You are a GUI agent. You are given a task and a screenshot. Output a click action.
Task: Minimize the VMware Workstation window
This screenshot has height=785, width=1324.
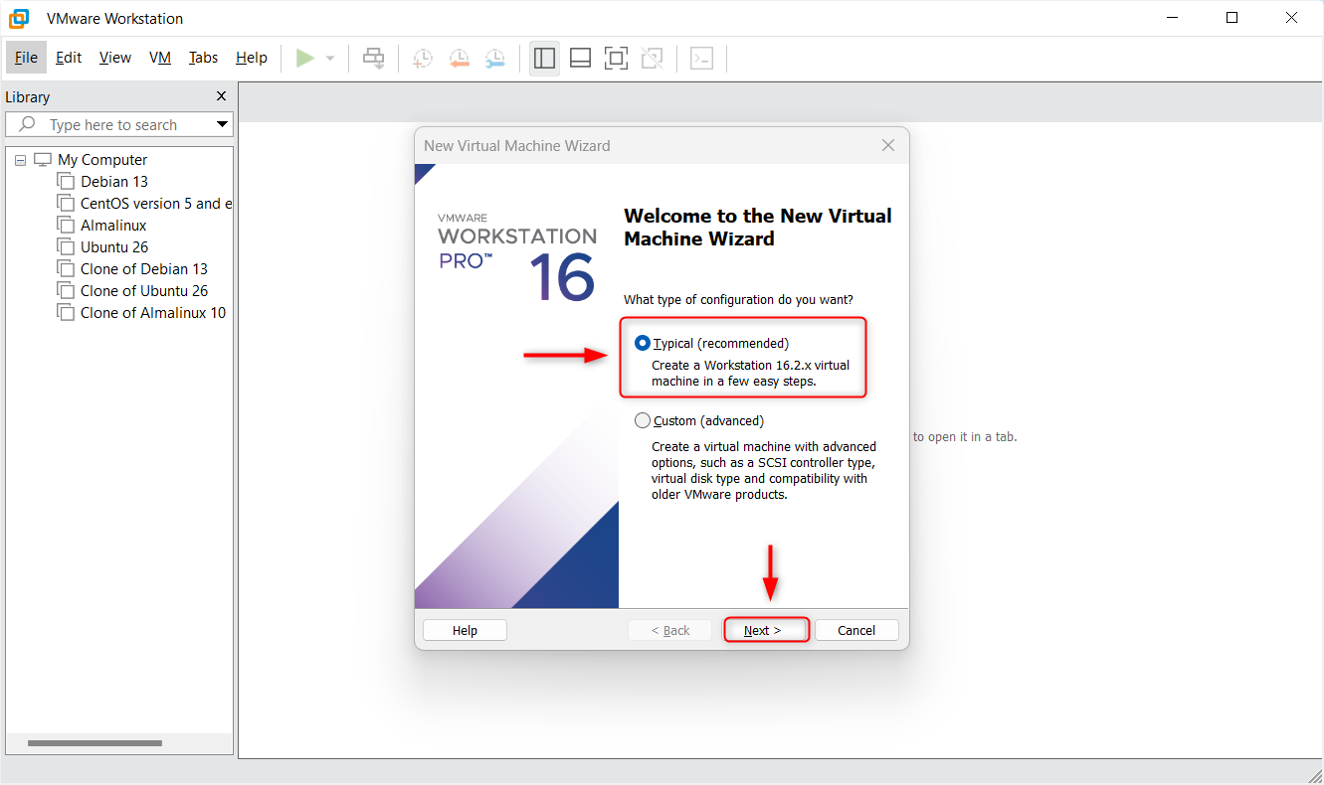tap(1173, 18)
